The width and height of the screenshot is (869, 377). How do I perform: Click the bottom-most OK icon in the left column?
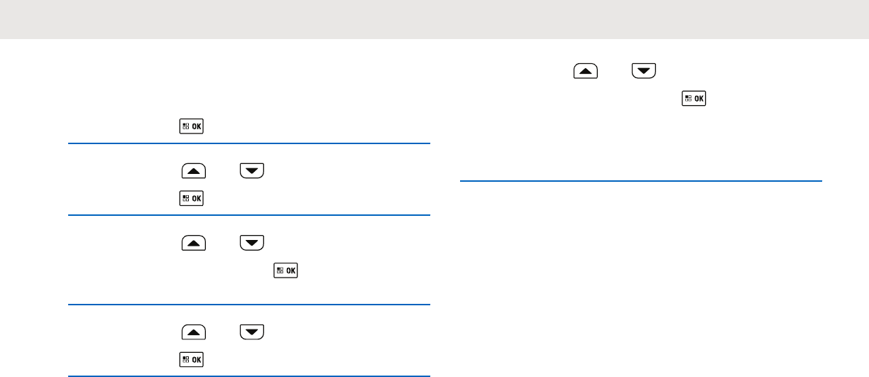pos(194,359)
